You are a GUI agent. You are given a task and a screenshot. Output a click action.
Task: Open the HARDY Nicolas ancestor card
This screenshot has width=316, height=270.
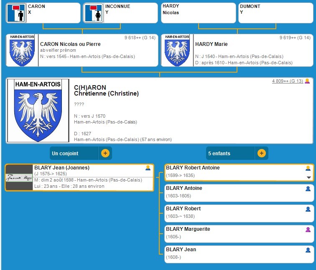(x=198, y=13)
